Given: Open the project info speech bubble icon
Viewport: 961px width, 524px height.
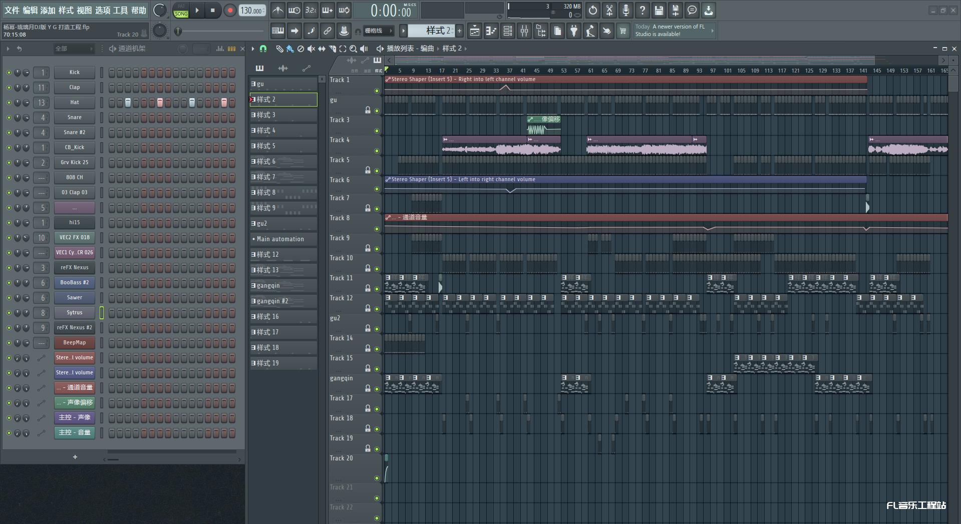Looking at the screenshot, I should pos(692,10).
